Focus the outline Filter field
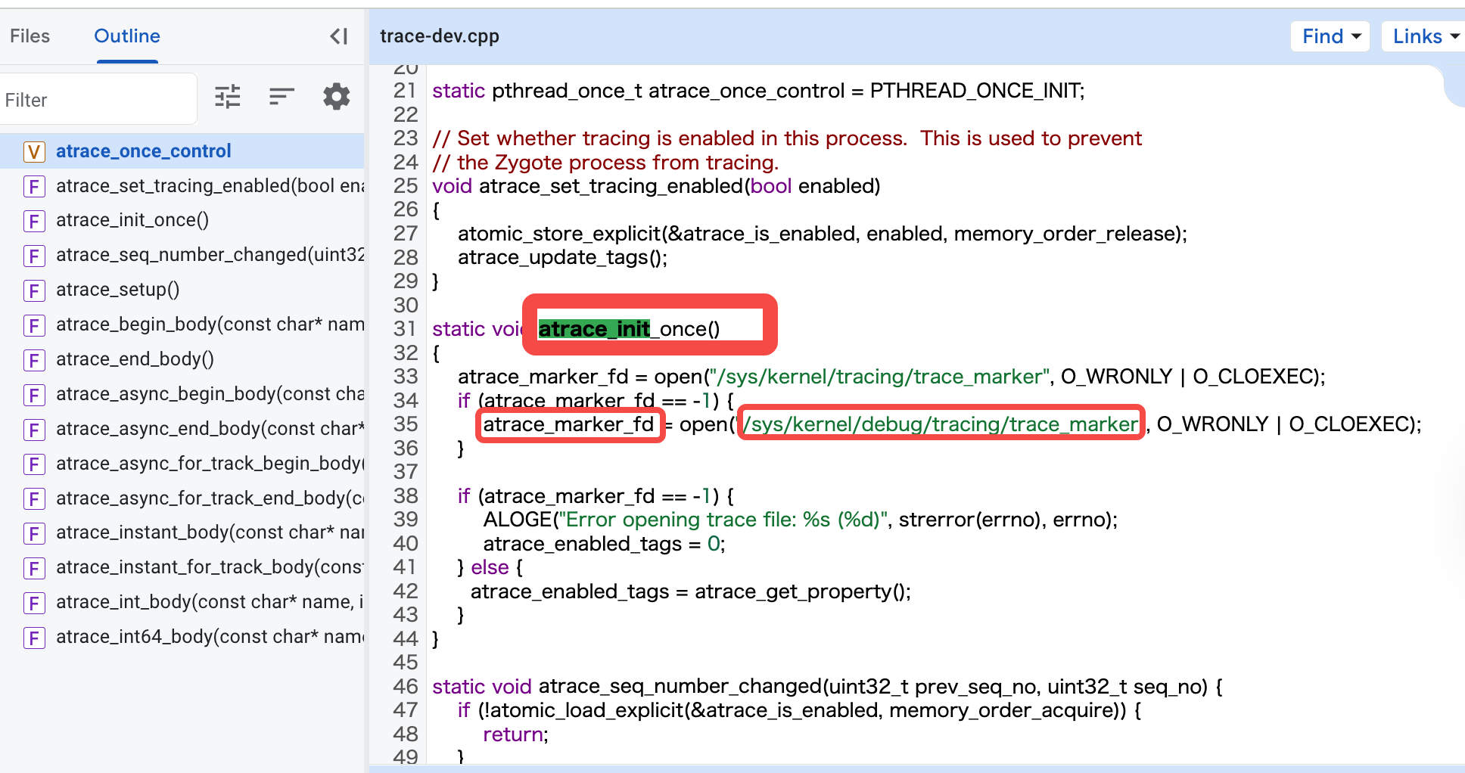Viewport: 1465px width, 773px height. (98, 99)
